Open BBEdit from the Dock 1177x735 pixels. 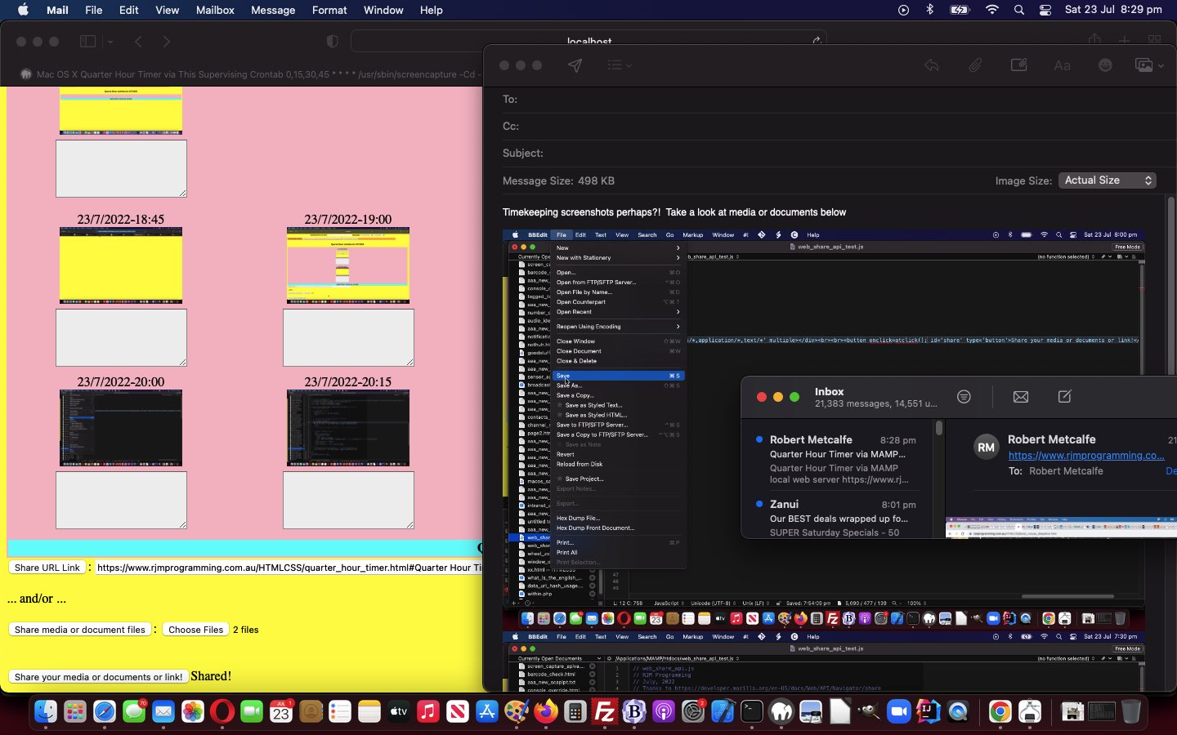coord(634,712)
